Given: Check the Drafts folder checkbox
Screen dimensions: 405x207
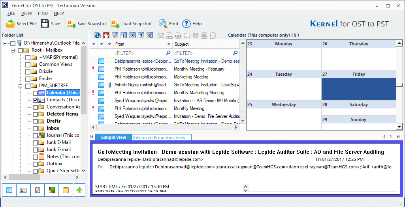Looking at the screenshot, I should tap(35, 121).
